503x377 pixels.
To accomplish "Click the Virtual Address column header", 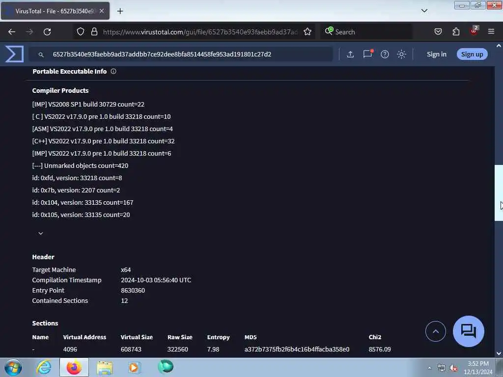I will pos(84,337).
